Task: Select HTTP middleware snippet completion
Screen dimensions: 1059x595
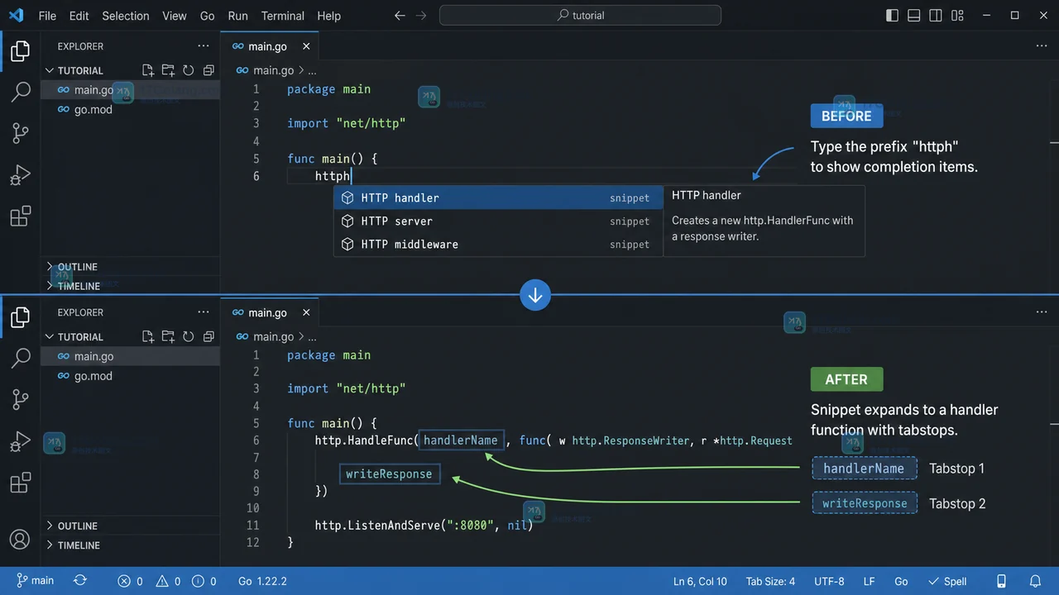Action: 498,244
